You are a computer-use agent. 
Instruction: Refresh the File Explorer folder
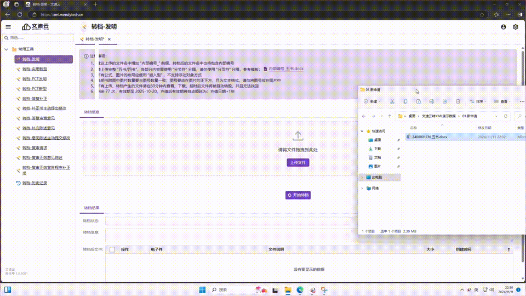(x=506, y=116)
